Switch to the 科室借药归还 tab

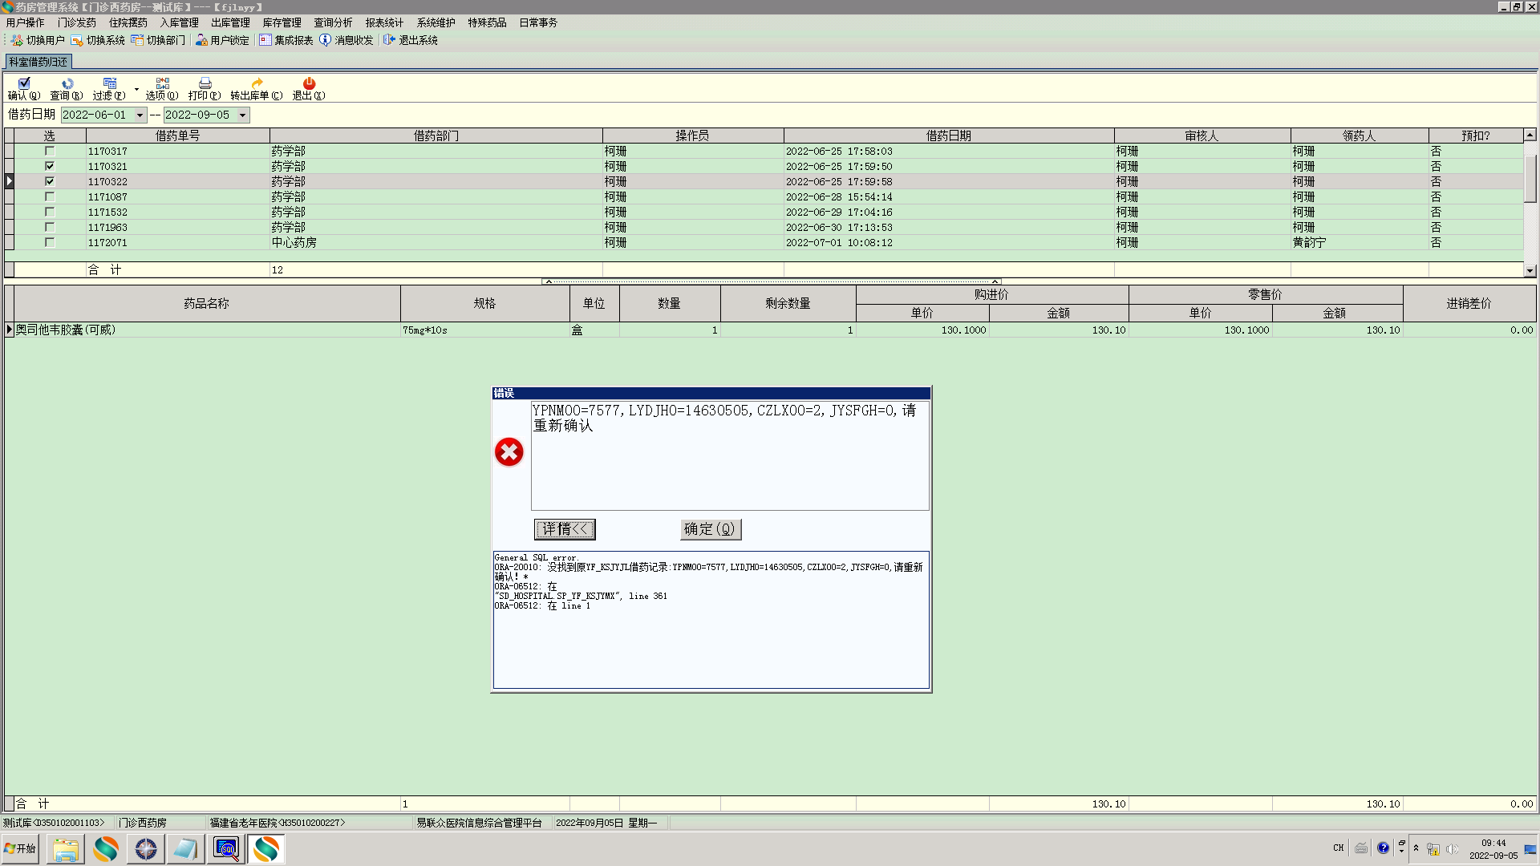(38, 62)
